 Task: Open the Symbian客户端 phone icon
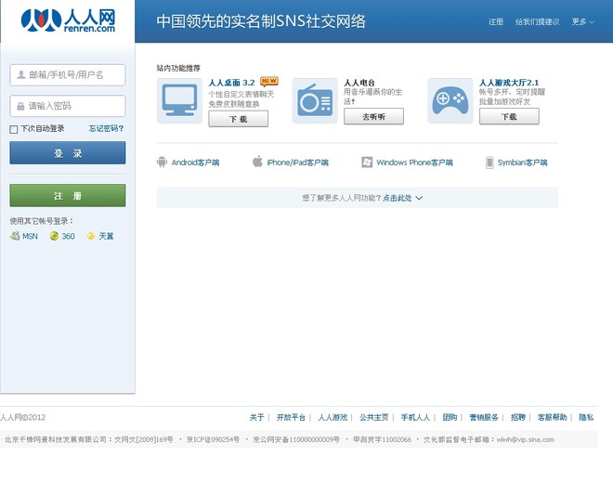point(489,163)
